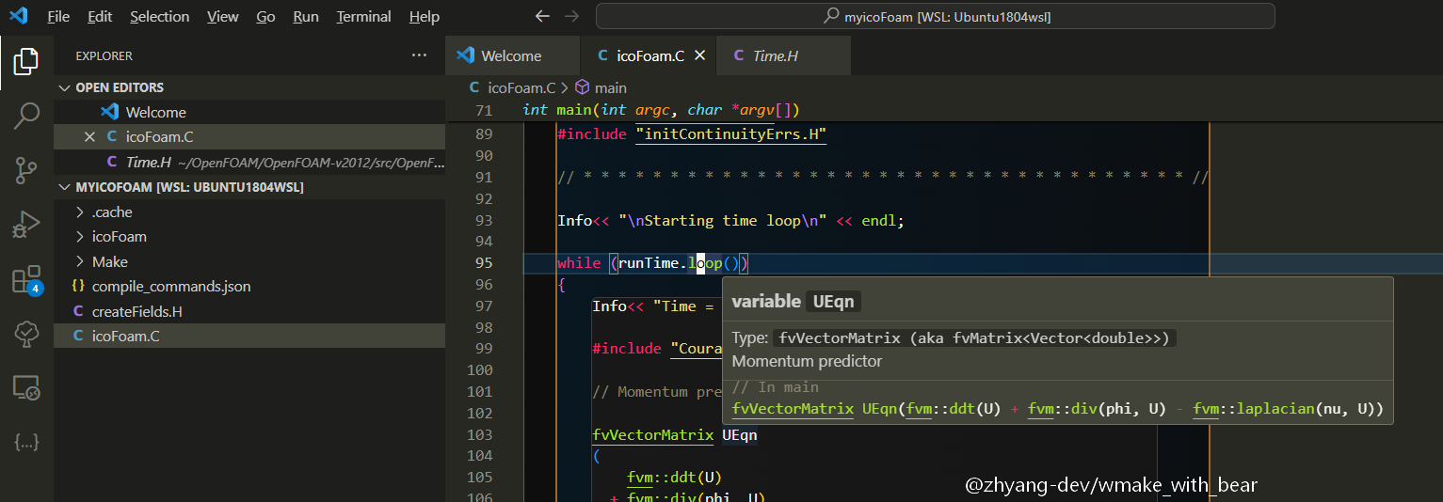This screenshot has height=502, width=1443.
Task: Open compile_commands.json from the explorer
Action: [x=170, y=287]
